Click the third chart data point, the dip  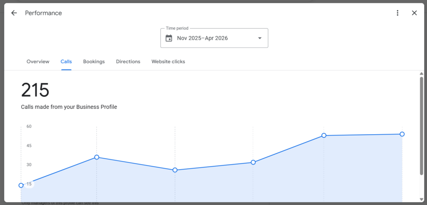[x=175, y=170]
